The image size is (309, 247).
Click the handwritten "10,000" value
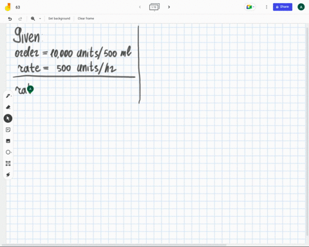(x=62, y=53)
